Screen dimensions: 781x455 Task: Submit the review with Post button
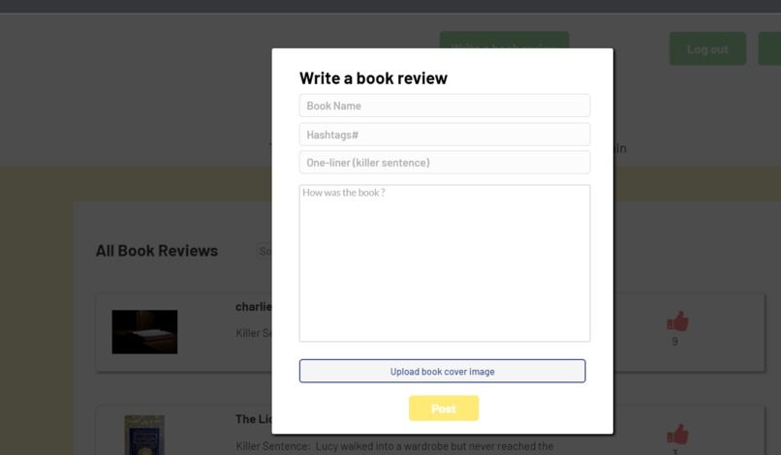444,409
